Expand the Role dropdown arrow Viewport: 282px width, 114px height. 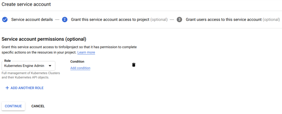[x=50, y=66]
